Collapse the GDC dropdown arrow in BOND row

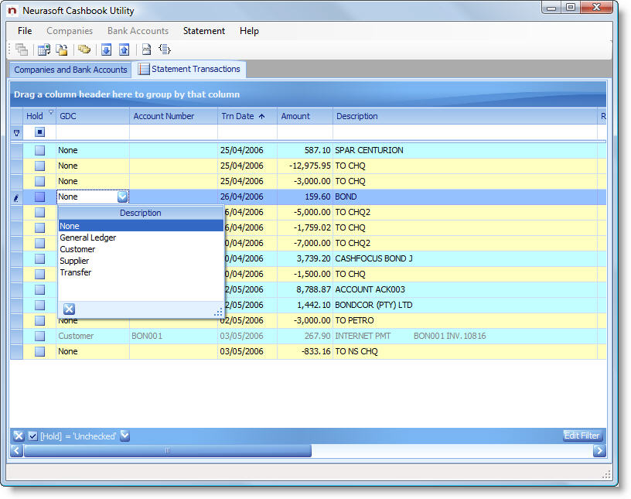click(122, 197)
